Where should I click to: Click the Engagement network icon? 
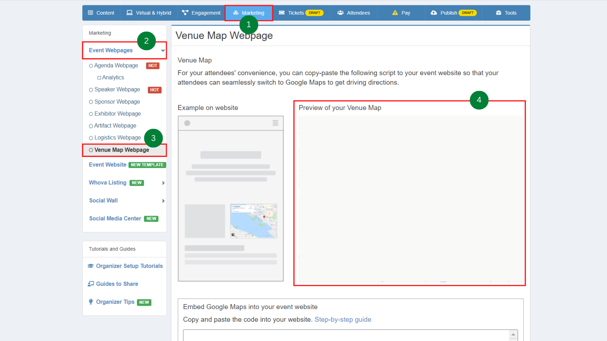185,13
